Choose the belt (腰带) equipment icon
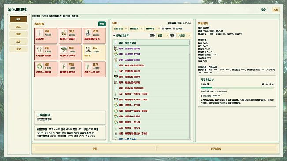 63,50
